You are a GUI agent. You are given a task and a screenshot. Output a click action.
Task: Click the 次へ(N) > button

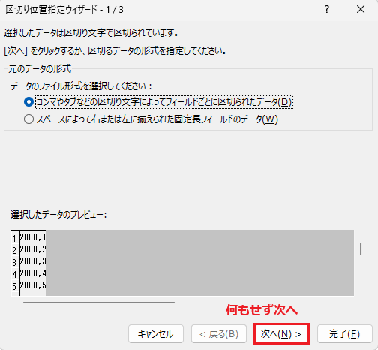click(281, 334)
